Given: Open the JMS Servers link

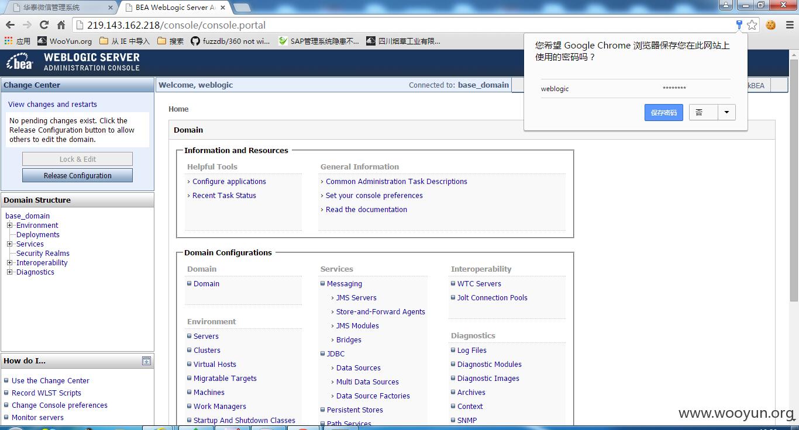Looking at the screenshot, I should pyautogui.click(x=356, y=297).
